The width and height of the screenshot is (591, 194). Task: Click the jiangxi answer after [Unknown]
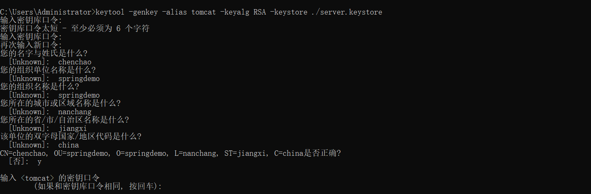tap(73, 128)
